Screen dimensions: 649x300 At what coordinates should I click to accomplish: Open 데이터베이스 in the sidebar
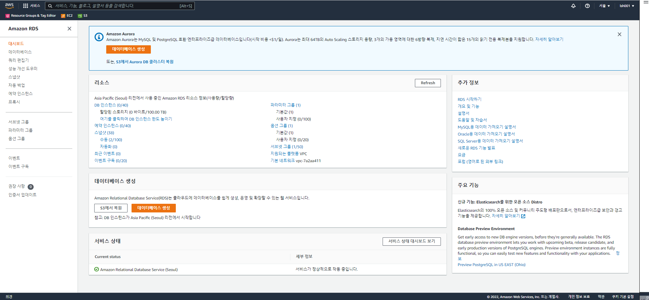point(20,52)
